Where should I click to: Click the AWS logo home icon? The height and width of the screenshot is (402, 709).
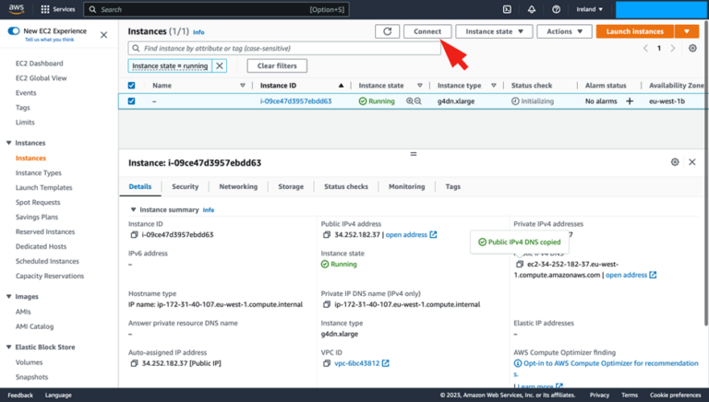(18, 9)
